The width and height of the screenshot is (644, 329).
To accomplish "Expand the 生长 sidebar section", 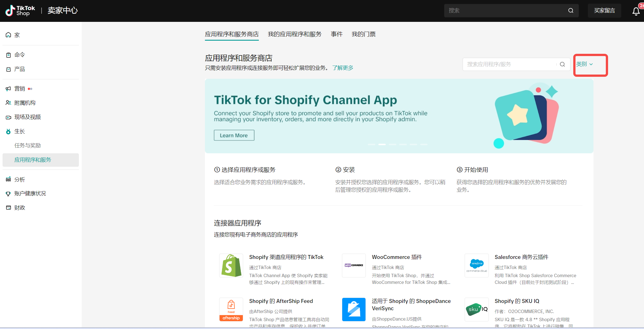I will click(x=20, y=131).
